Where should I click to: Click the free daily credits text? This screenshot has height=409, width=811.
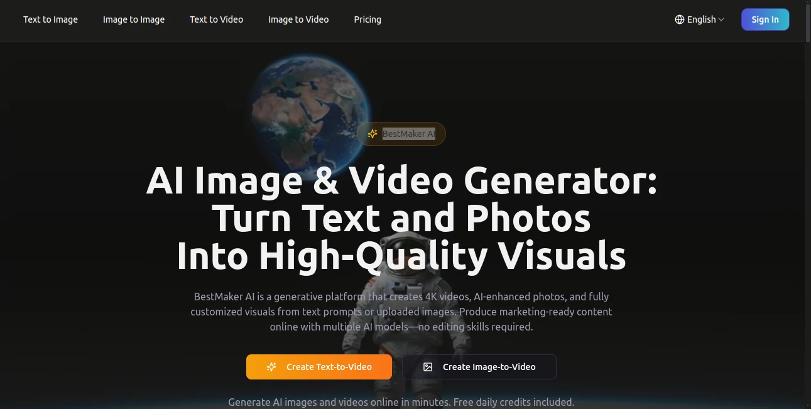tap(402, 402)
